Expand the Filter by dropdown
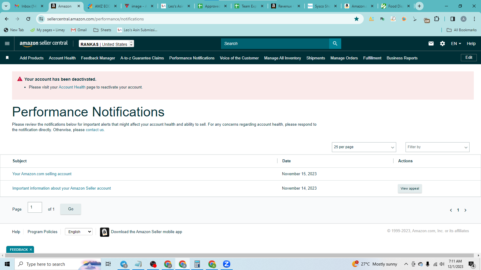Screen dimensions: 481x270 (x=437, y=147)
